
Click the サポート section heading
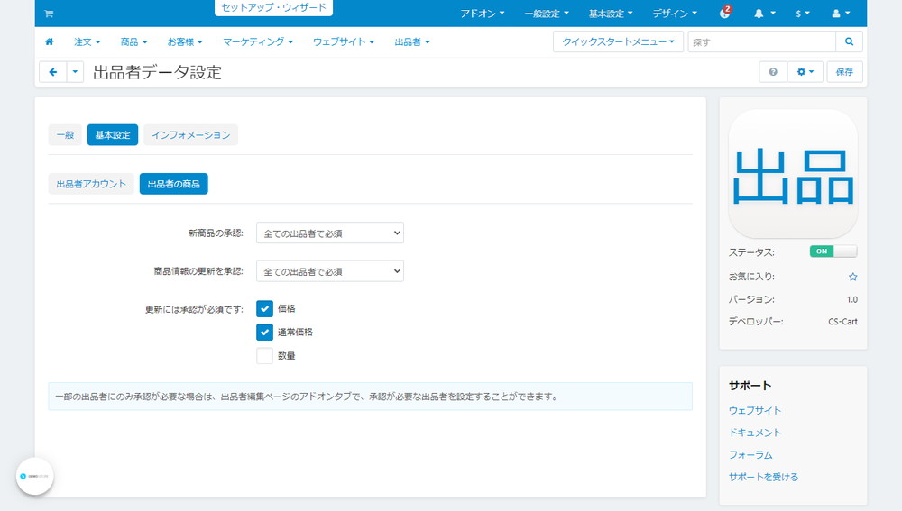(x=750, y=386)
